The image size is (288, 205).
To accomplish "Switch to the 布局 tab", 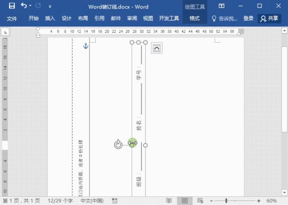I will pos(83,18).
